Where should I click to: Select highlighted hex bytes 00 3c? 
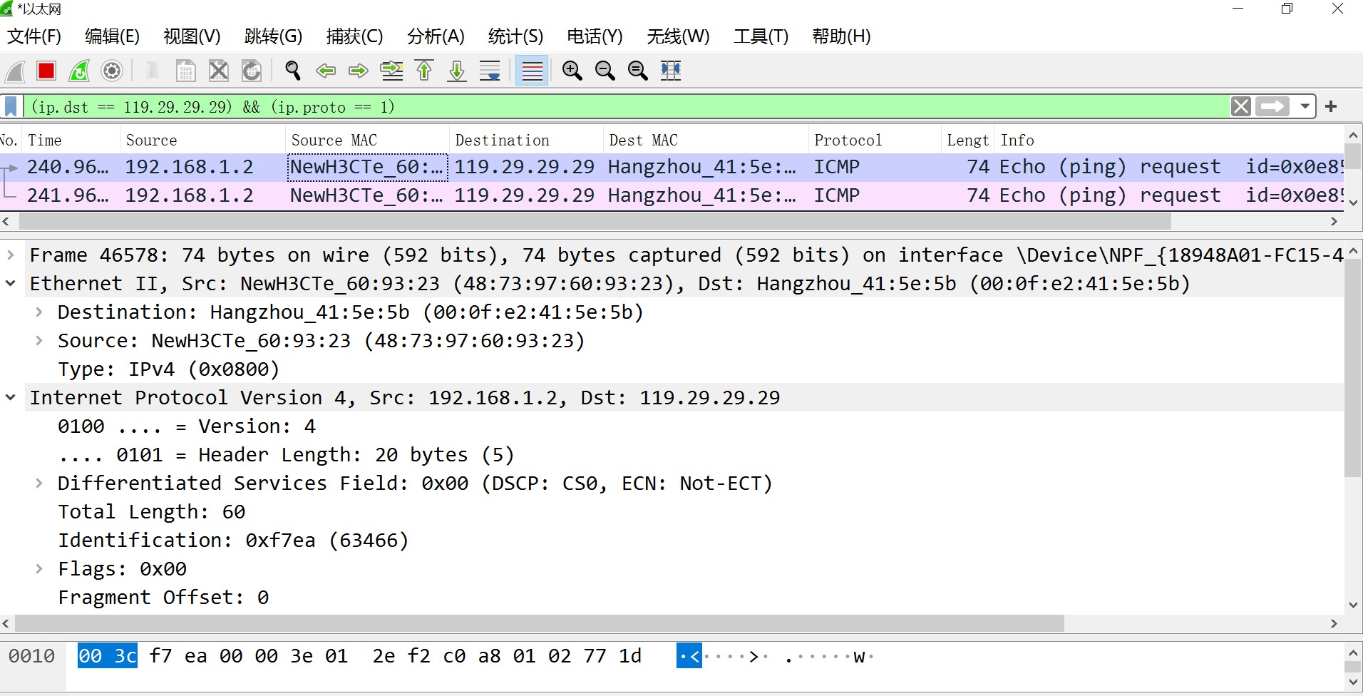[108, 656]
